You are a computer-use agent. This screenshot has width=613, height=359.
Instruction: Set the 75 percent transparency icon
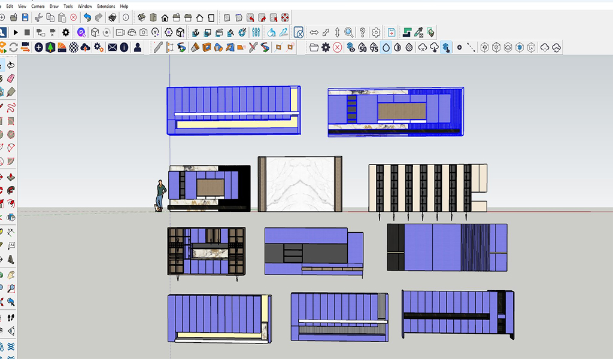click(374, 47)
